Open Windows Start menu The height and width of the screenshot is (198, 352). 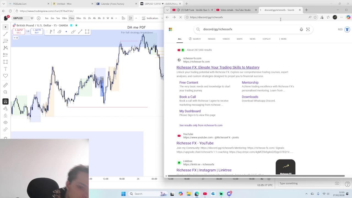[x=123, y=194]
